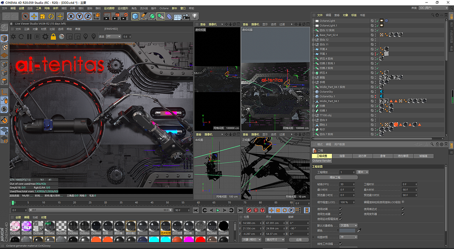
Task: Select the Live Selection arrow tool
Action: pos(25,16)
